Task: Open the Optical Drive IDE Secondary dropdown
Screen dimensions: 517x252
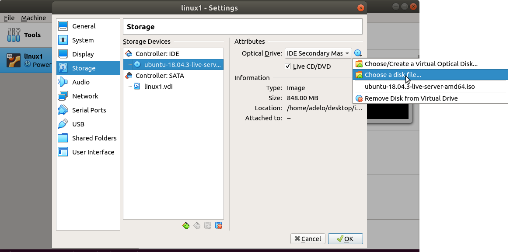Action: coord(318,53)
